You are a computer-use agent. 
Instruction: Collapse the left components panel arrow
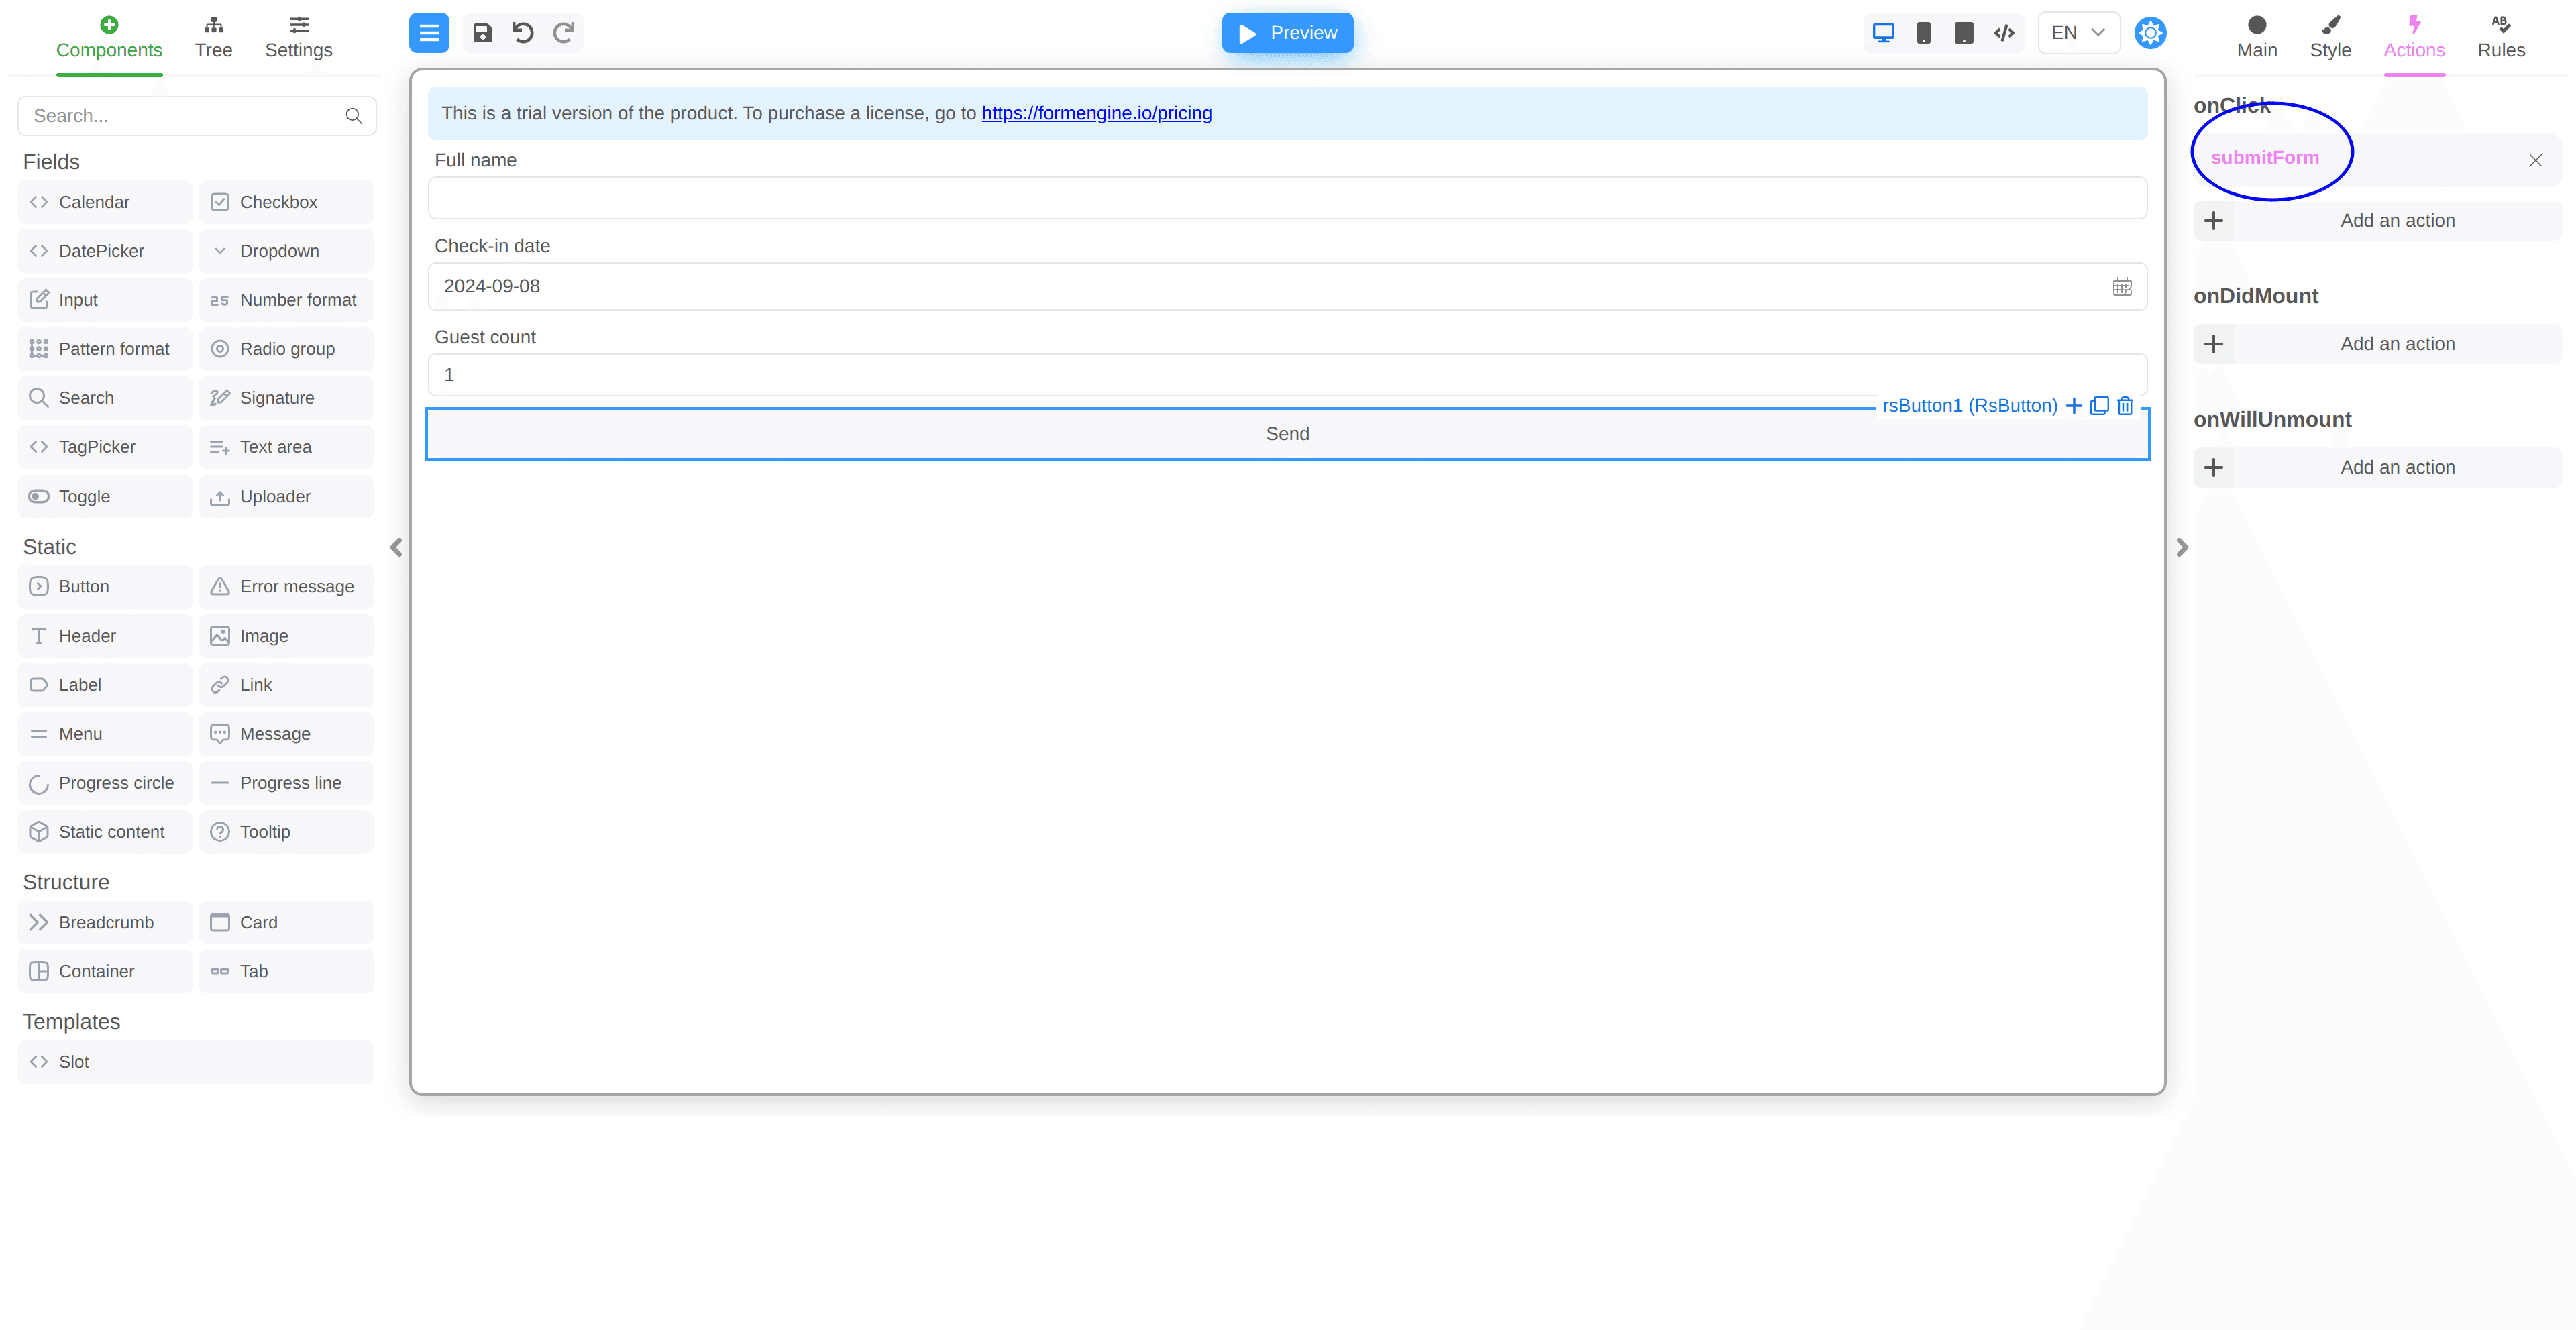pyautogui.click(x=396, y=547)
